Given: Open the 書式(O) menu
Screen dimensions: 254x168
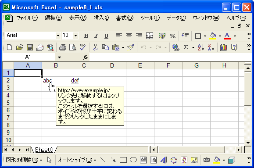Looking at the screenshot, I should (125, 18).
